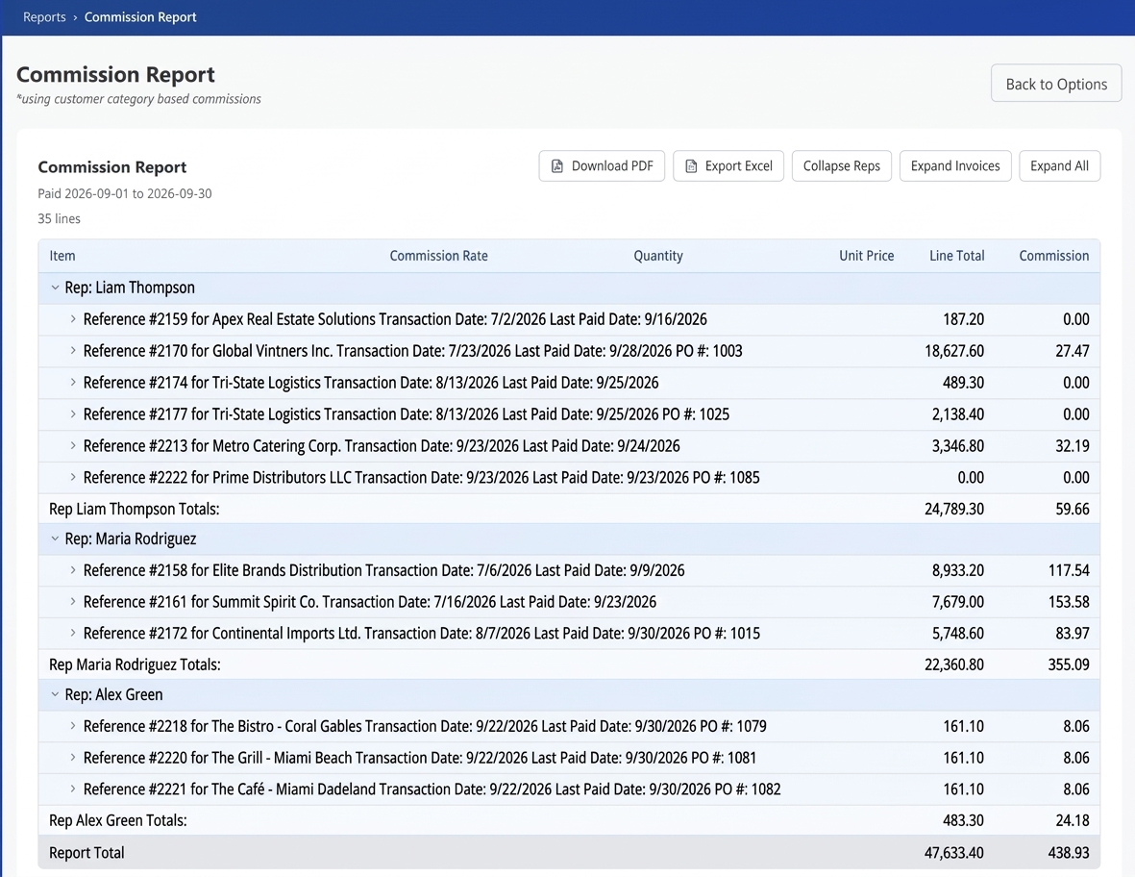Viewport: 1135px width, 877px height.
Task: Expand Reference #2177 Tri-State Logistics row
Action: tap(73, 414)
